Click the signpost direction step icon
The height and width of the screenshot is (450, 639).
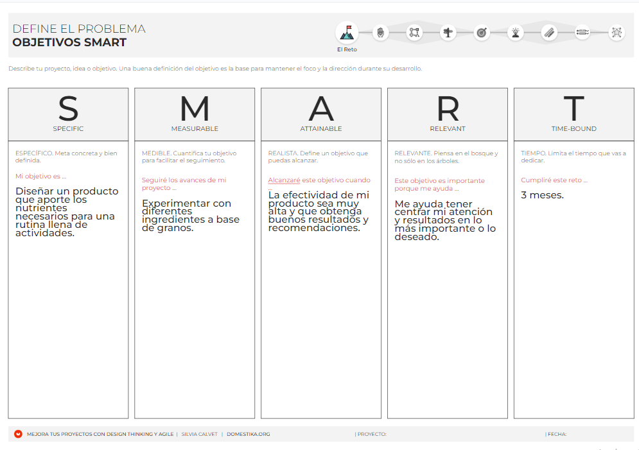pos(448,33)
